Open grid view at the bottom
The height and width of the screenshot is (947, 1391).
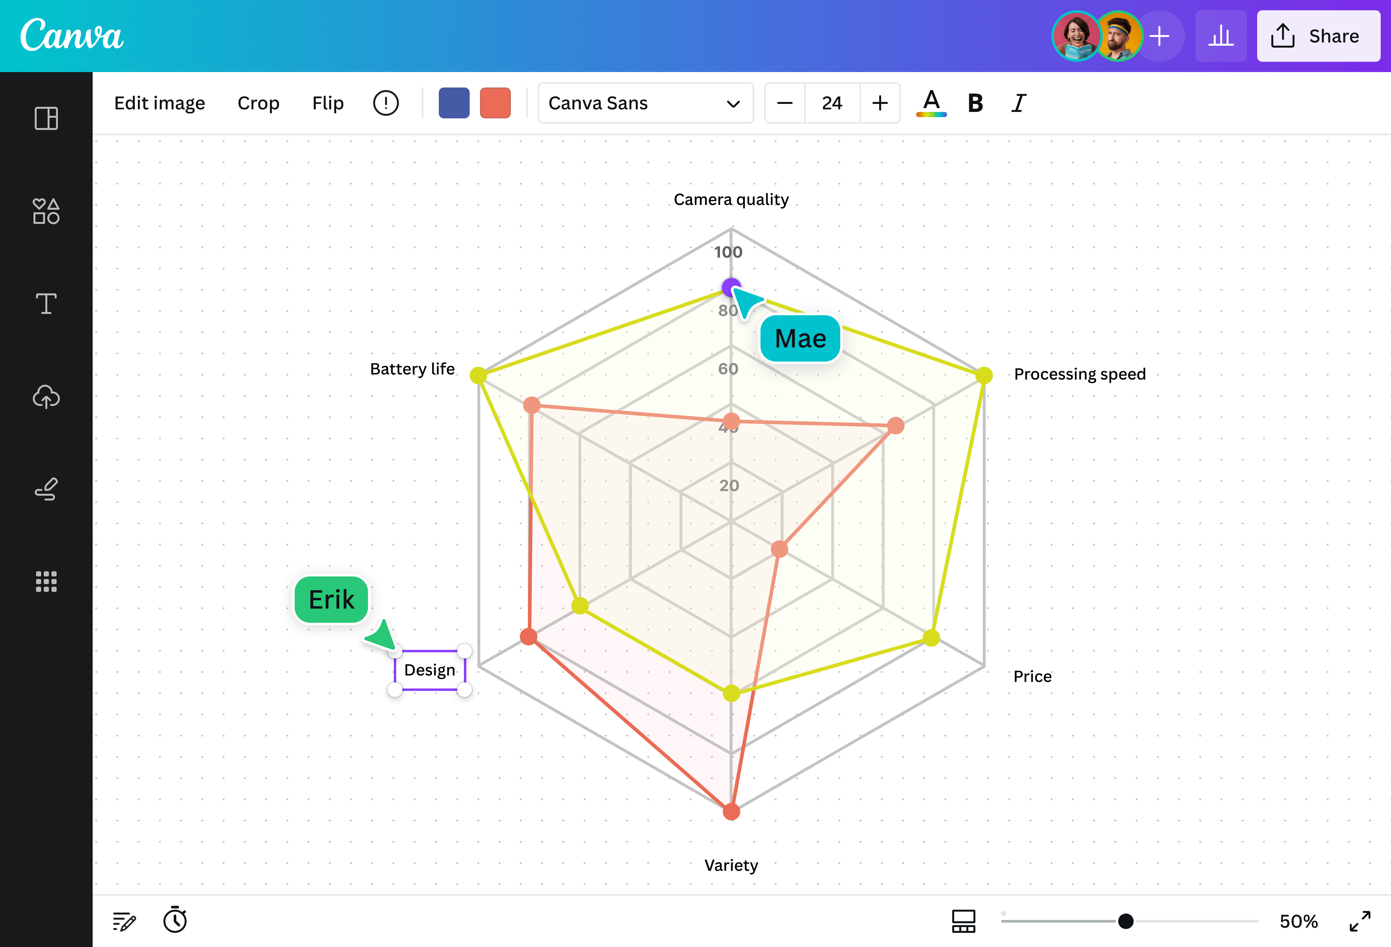964,921
